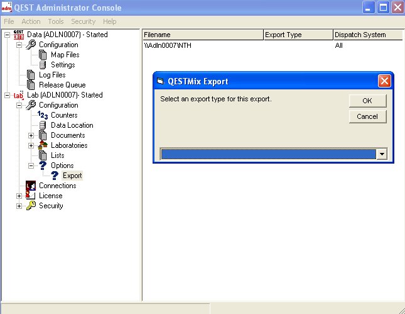Select the Log Files tree item
405x314 pixels.
(x=52, y=75)
